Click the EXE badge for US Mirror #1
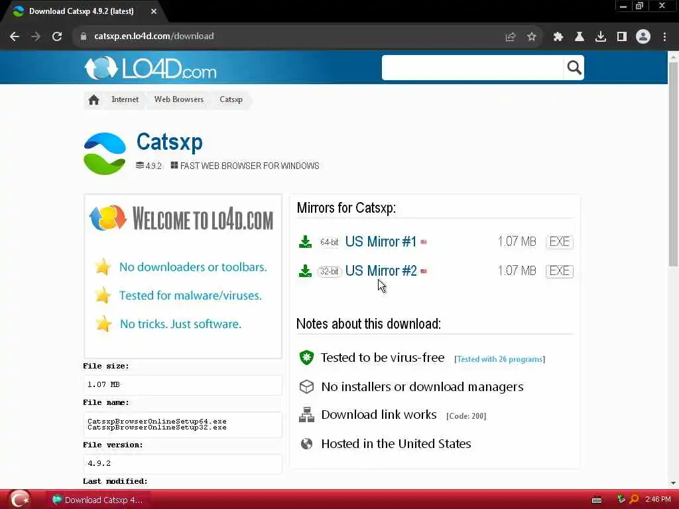 click(x=560, y=242)
